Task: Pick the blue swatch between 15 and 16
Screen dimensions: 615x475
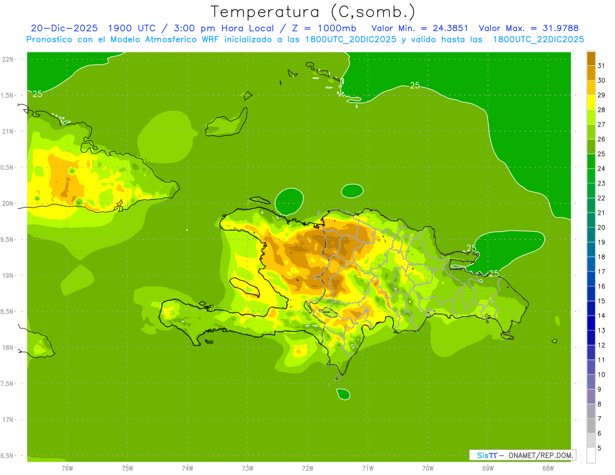Action: click(591, 294)
